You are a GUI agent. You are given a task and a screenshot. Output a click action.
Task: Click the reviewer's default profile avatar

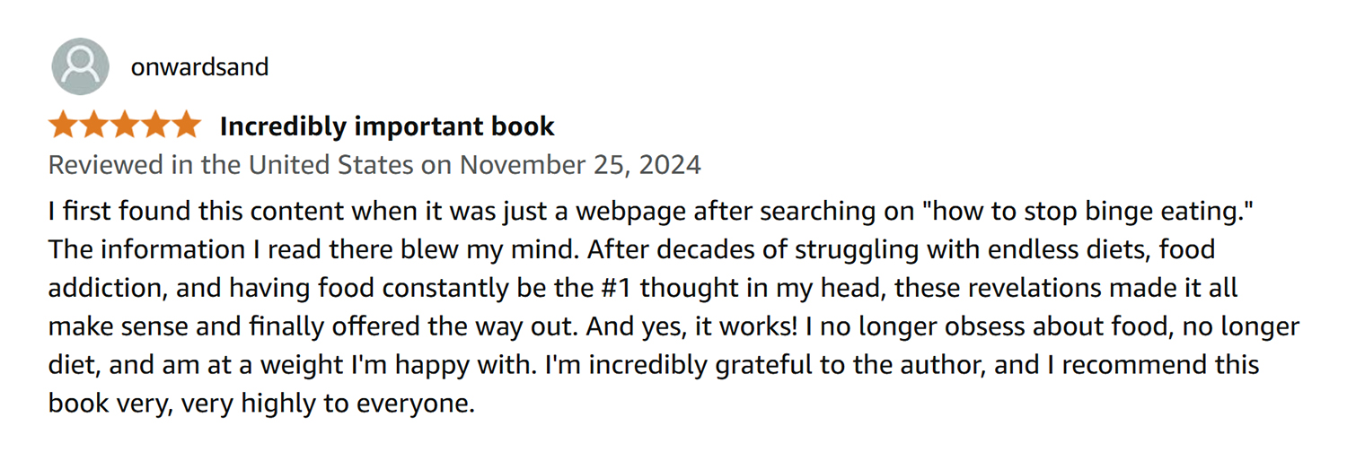81,67
